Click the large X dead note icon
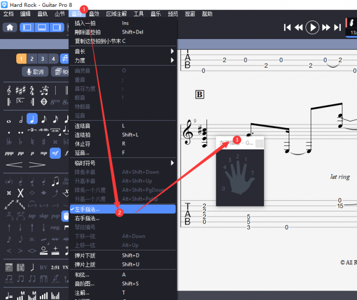Viewport: 357px width, 300px height. 20,193
